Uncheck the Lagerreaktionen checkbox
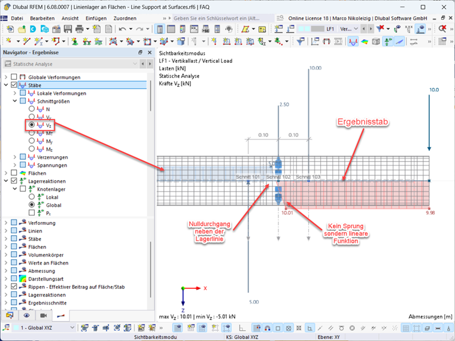 [14, 181]
